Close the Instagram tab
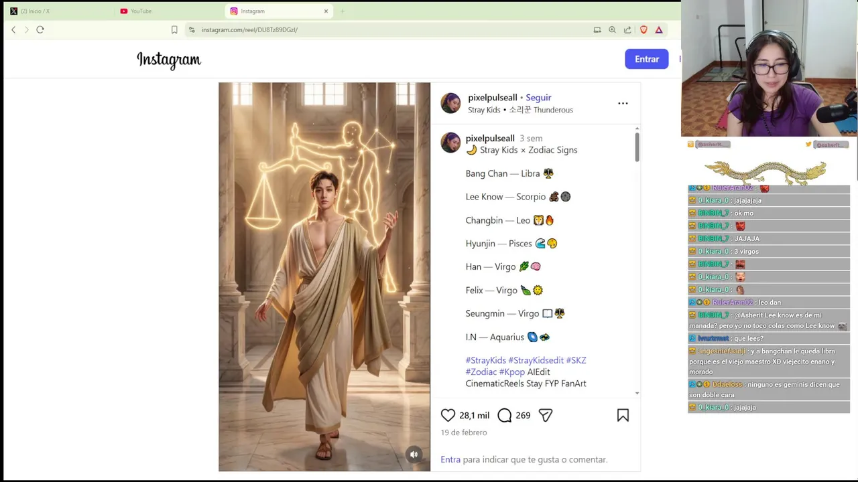This screenshot has width=858, height=482. pos(326,11)
